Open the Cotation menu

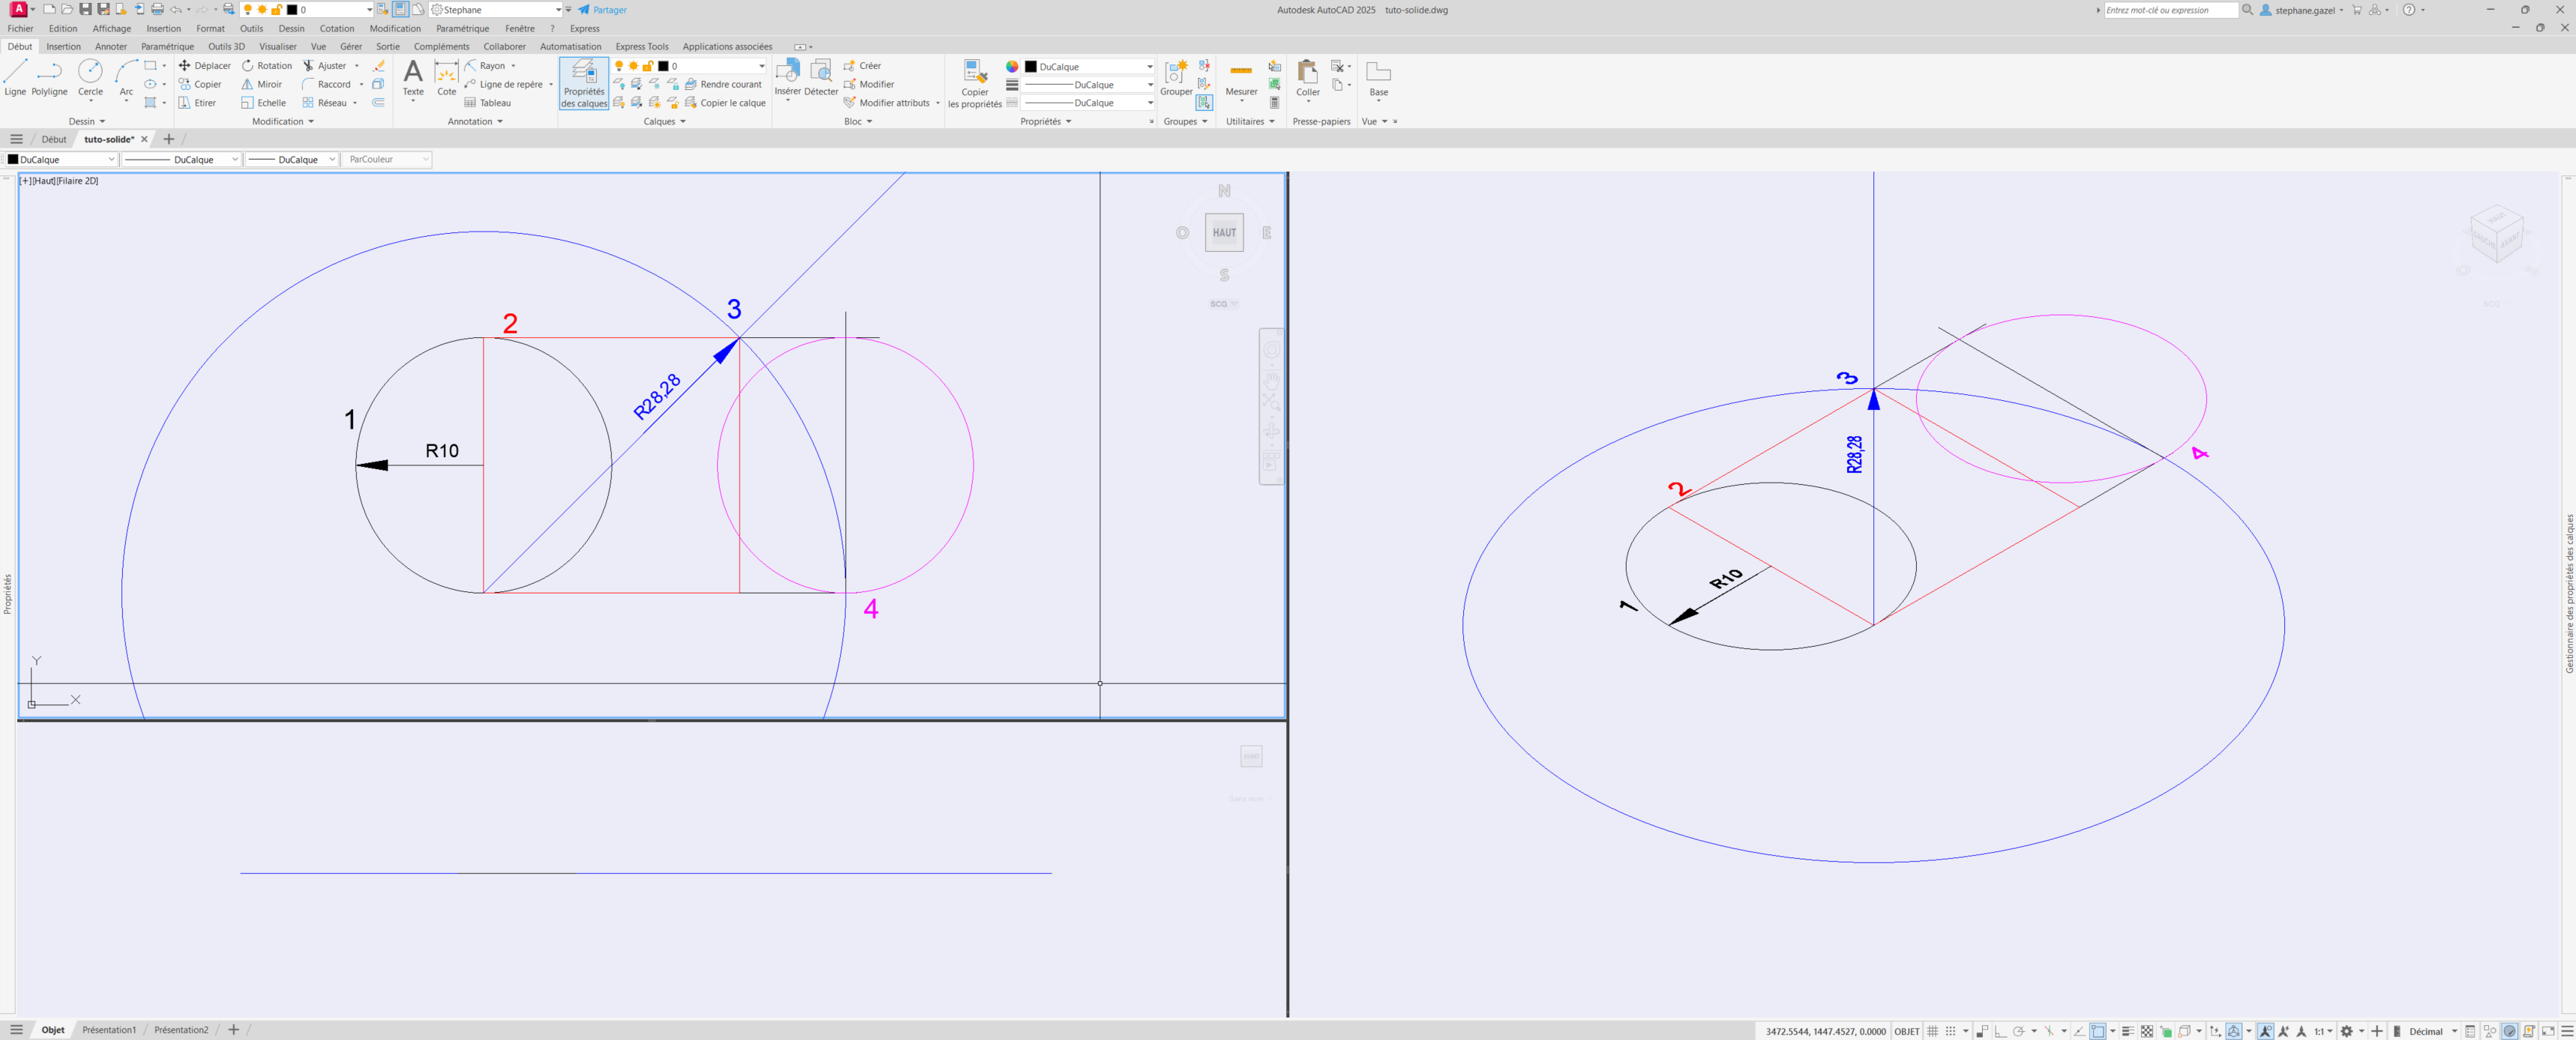tap(337, 29)
